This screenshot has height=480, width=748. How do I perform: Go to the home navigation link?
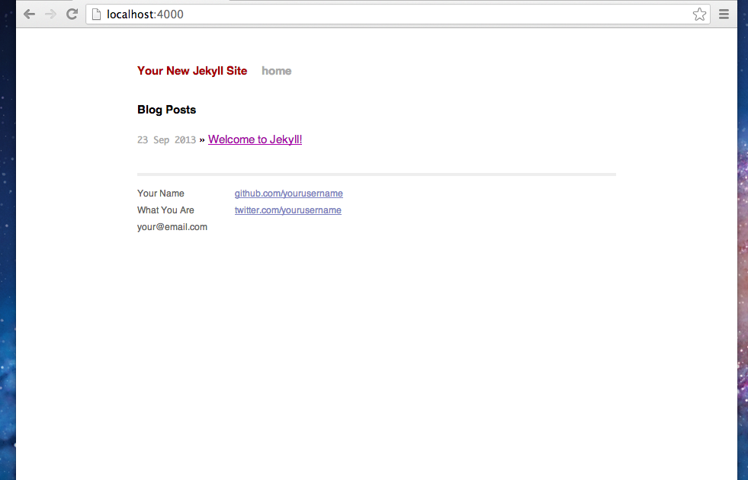point(277,71)
